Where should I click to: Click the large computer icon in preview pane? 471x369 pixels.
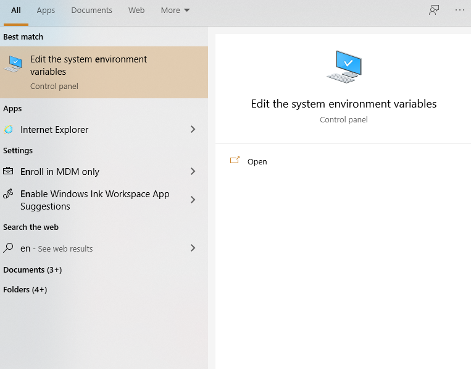(343, 67)
